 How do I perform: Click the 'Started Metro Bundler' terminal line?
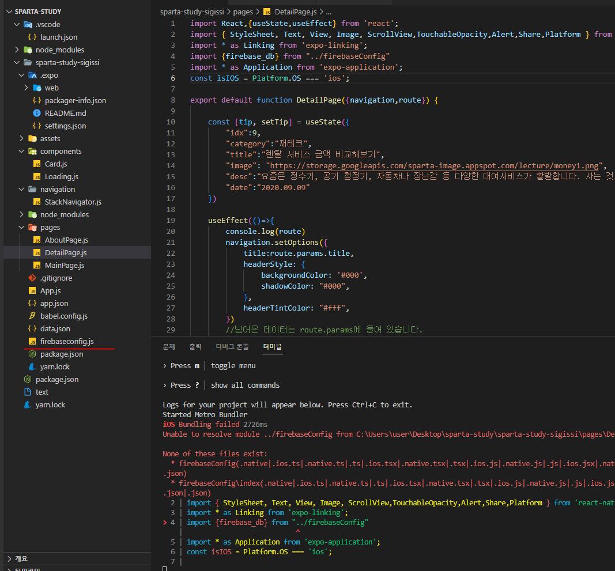point(205,414)
